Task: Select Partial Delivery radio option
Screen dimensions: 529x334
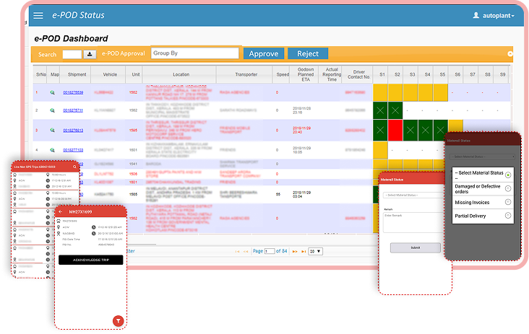Action: tap(508, 215)
